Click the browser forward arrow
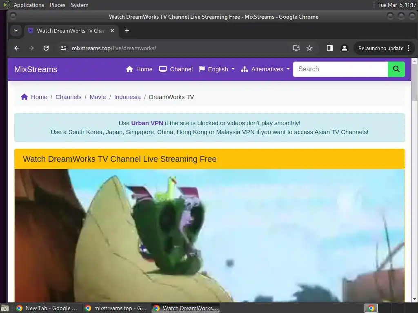Screen dimensions: 418x313 click(31, 48)
